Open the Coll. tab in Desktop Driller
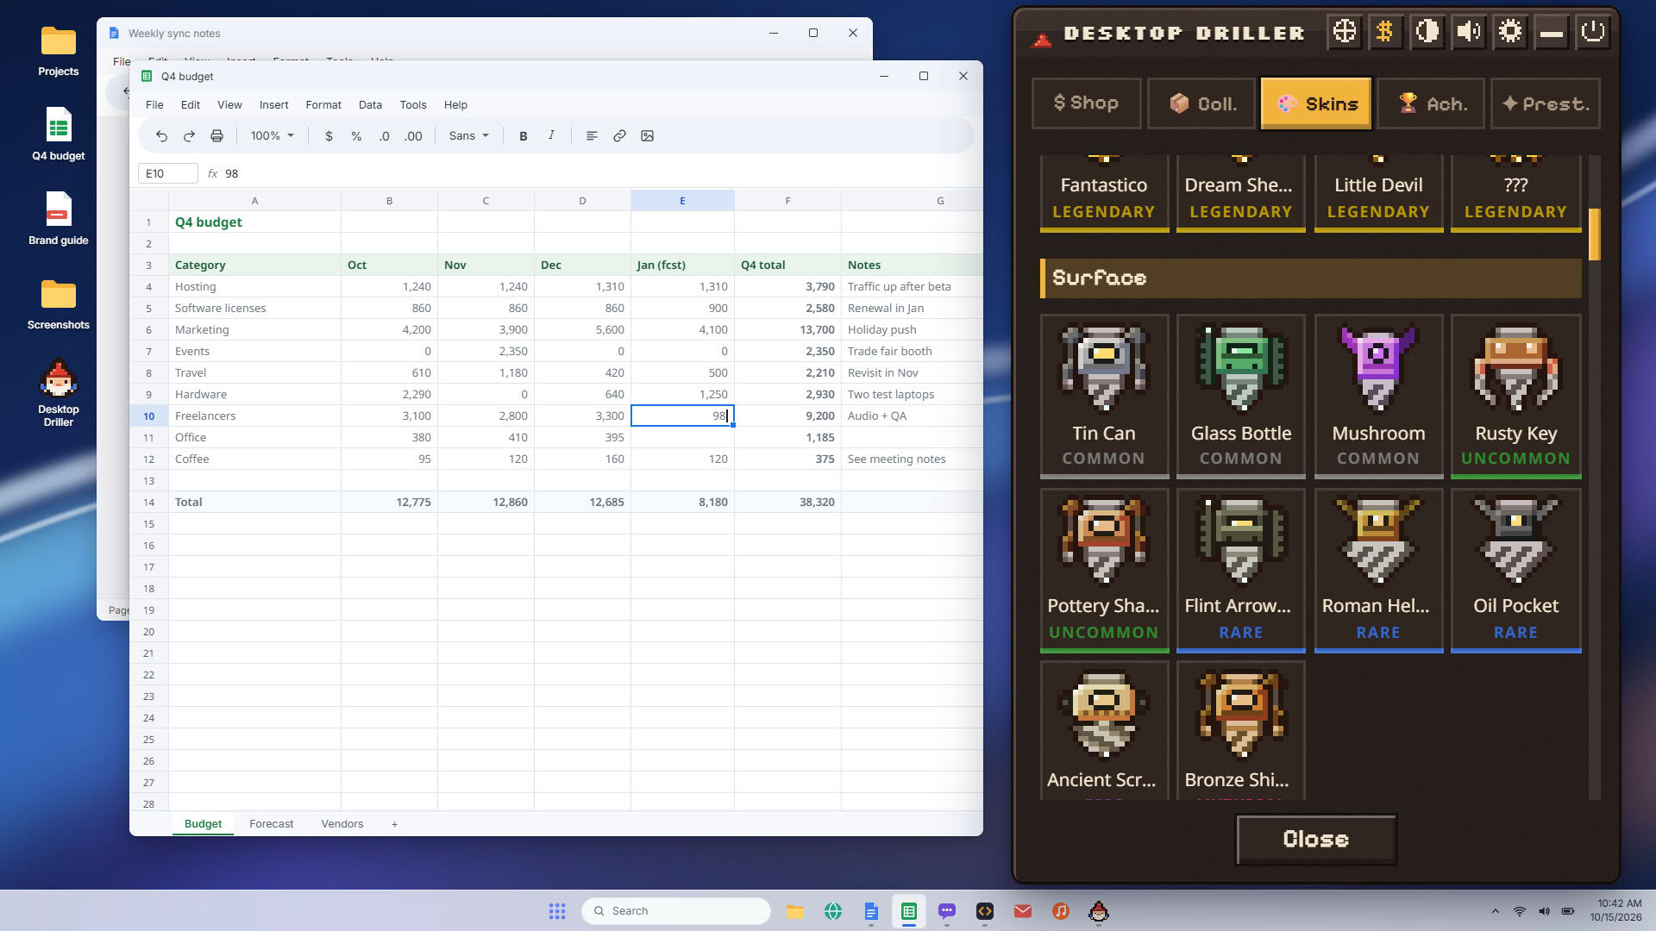 coord(1201,103)
